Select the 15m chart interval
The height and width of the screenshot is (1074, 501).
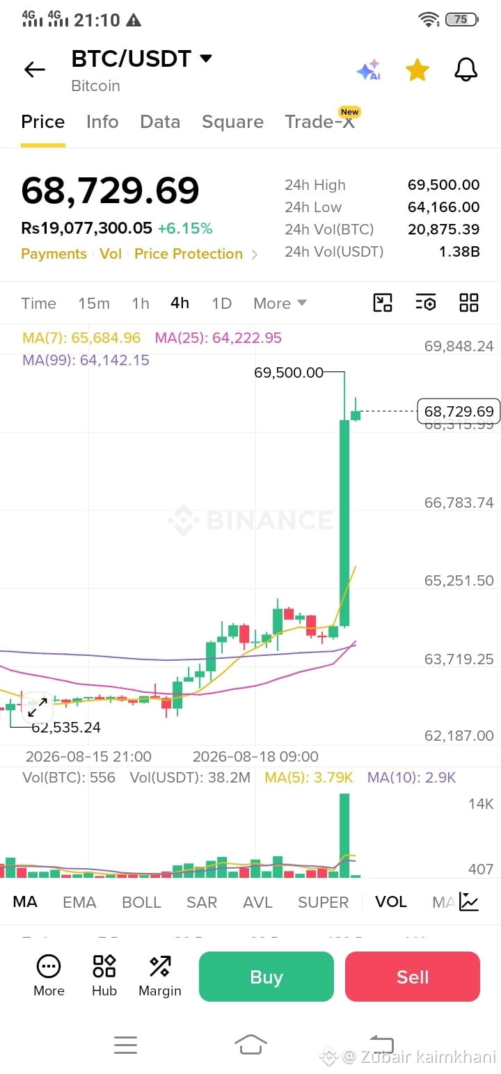click(94, 303)
